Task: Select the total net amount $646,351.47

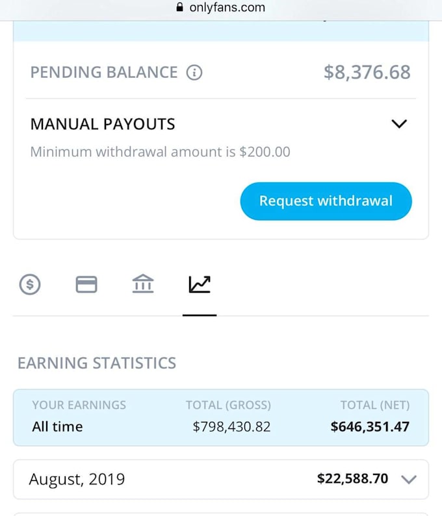Action: (370, 426)
